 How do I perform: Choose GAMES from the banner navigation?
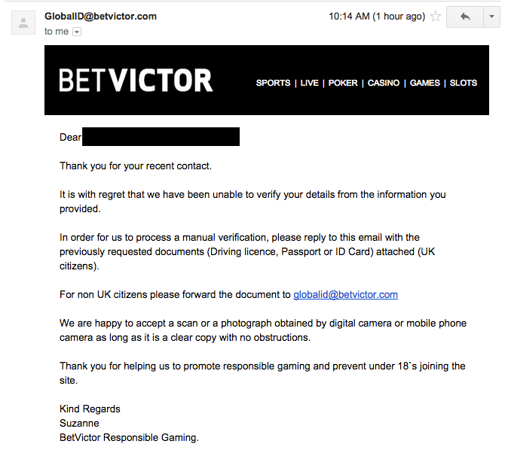tap(424, 83)
